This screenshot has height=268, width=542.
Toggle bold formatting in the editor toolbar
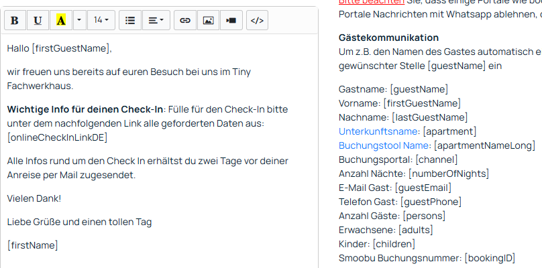pos(15,20)
